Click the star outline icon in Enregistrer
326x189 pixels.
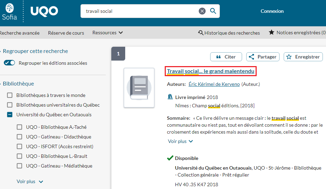289,57
